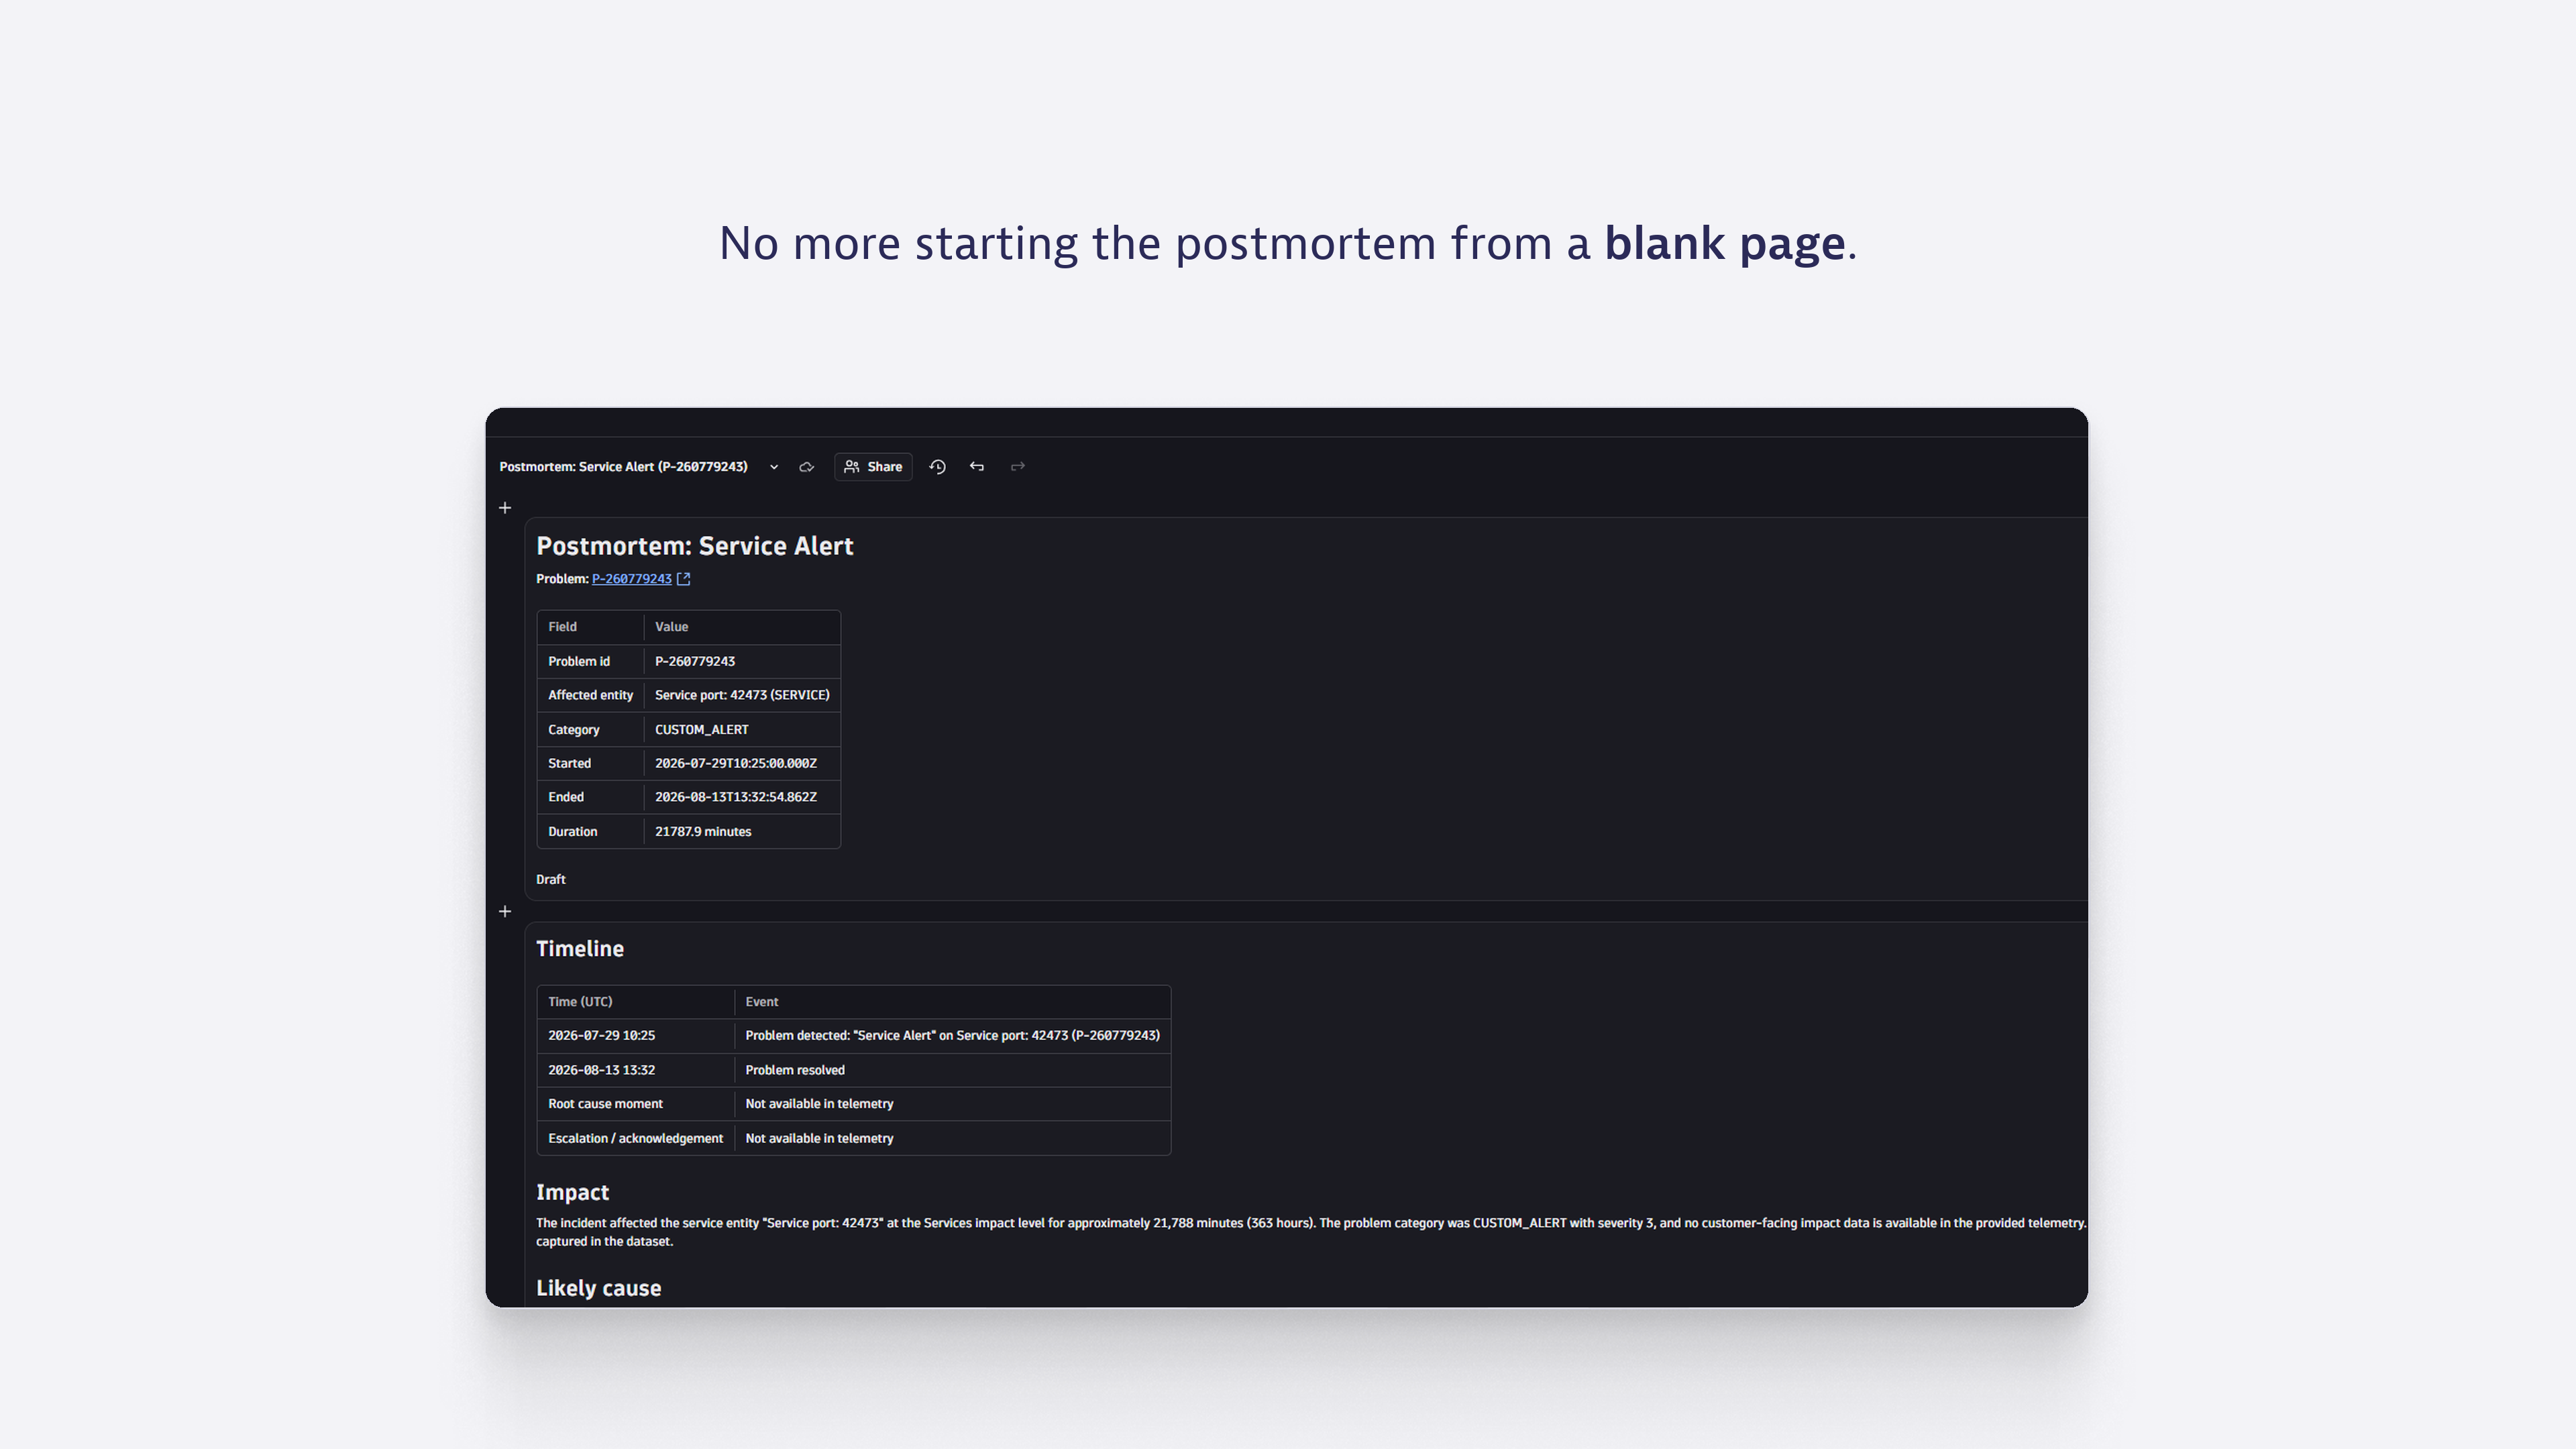2576x1449 pixels.
Task: Click the undo arrow icon
Action: pos(977,467)
